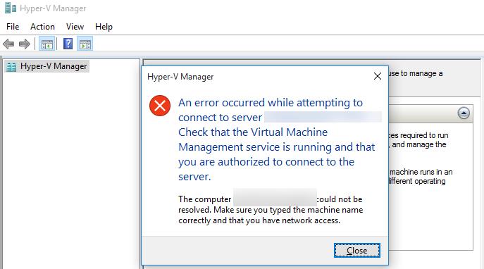Open the blue question mark Help icon
Screen dimensions: 484x269
pyautogui.click(x=68, y=44)
